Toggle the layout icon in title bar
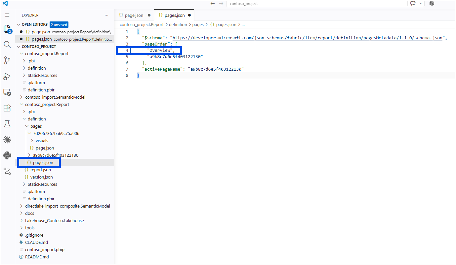 click(x=432, y=3)
